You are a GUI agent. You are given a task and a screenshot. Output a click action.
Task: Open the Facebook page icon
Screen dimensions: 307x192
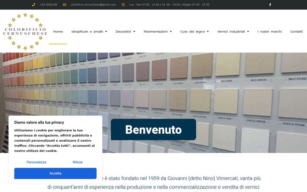point(270,5)
